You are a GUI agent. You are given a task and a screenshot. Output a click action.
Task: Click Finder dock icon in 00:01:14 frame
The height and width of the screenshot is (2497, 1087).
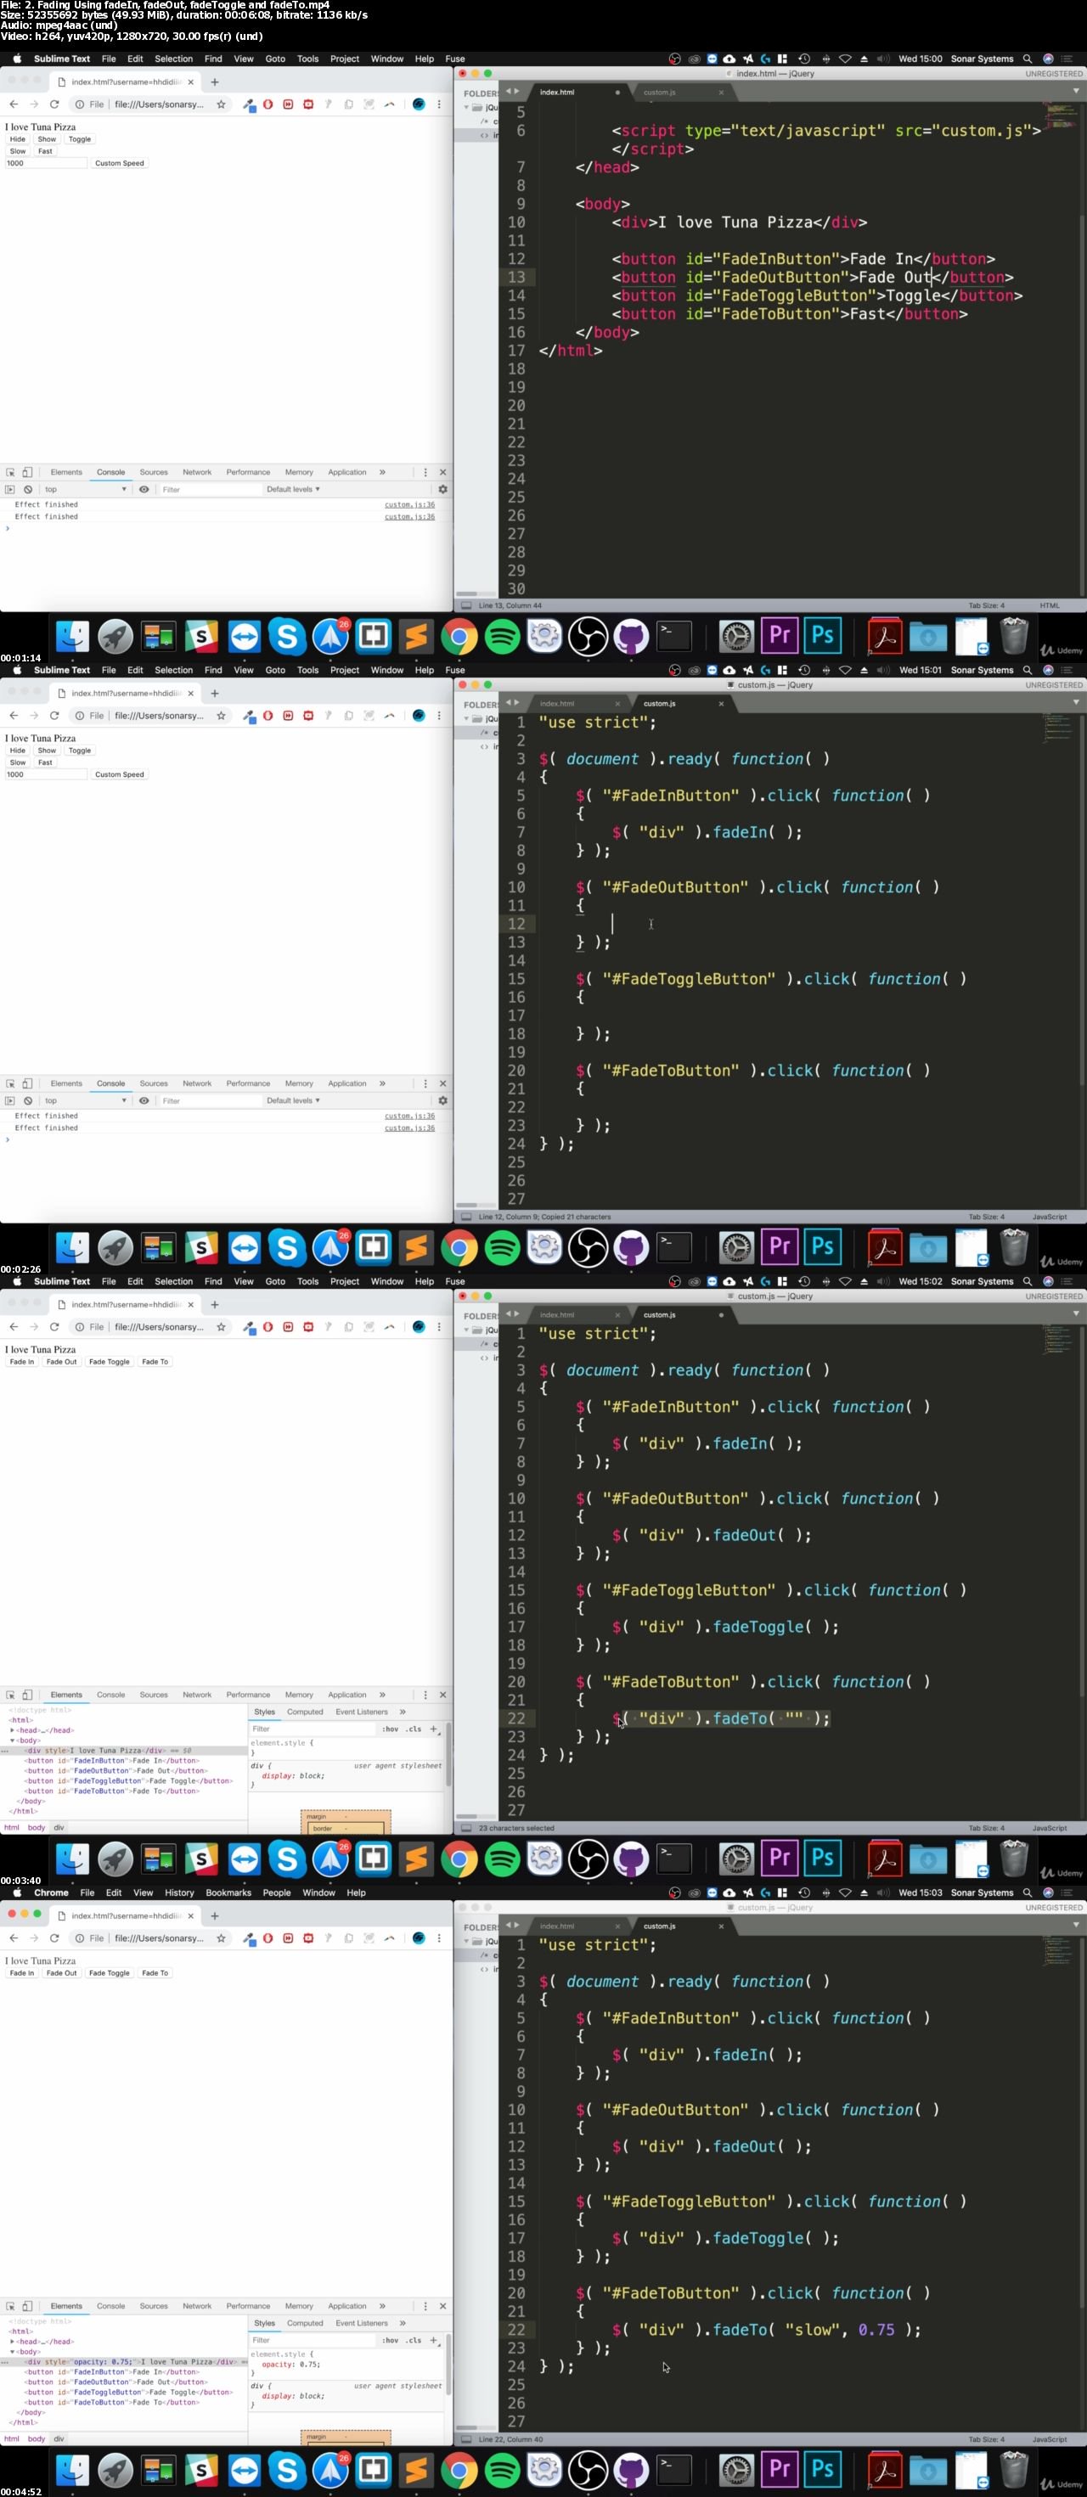click(73, 637)
